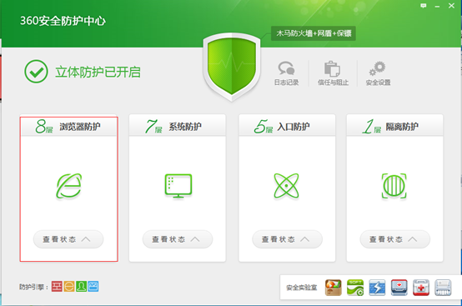Expand 查看状态 under 系统防护
The image size is (462, 306).
[x=178, y=239]
